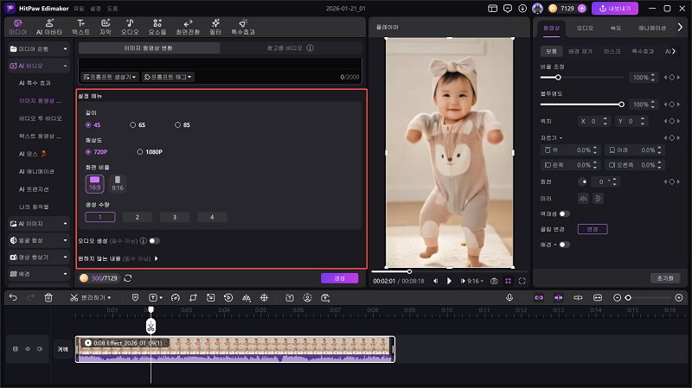Open the Special Effects tool
The image size is (692, 388).
point(243,27)
